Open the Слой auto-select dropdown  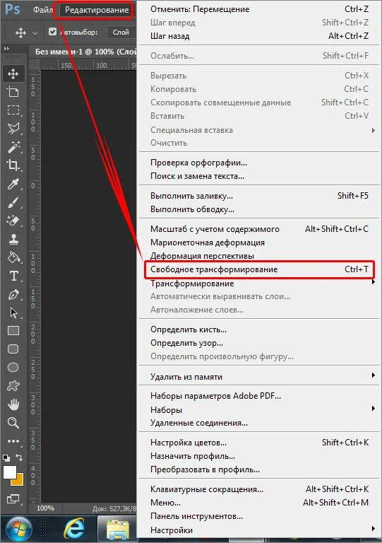[121, 33]
